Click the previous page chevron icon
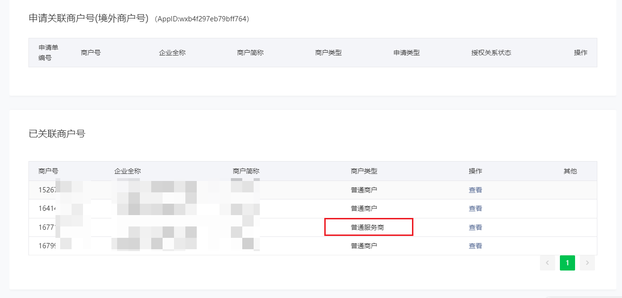Image resolution: width=622 pixels, height=298 pixels. 548,263
